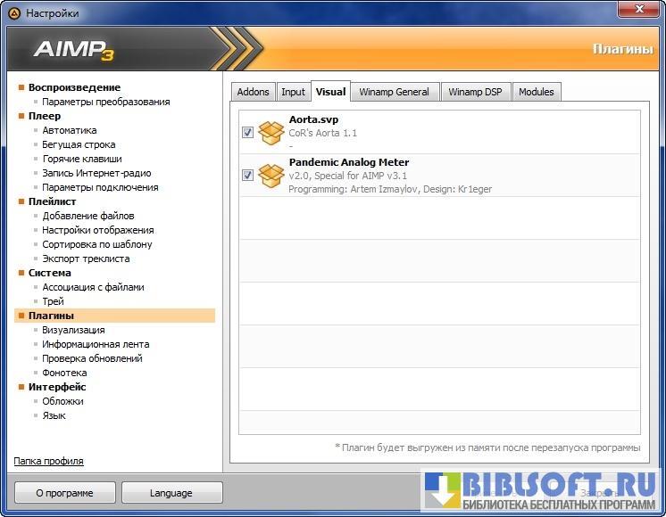Disable the Pandemic Analog Meter checkbox

point(247,176)
